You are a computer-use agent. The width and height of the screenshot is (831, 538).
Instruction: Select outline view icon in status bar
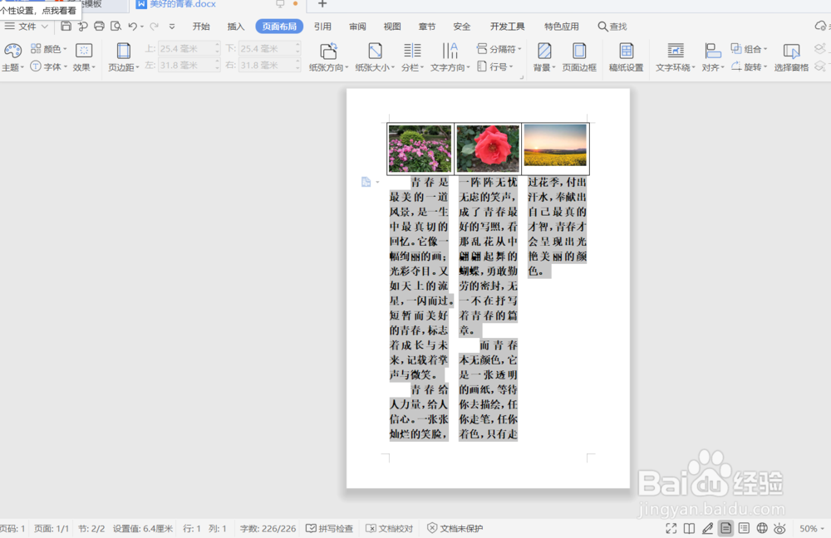tap(744, 528)
